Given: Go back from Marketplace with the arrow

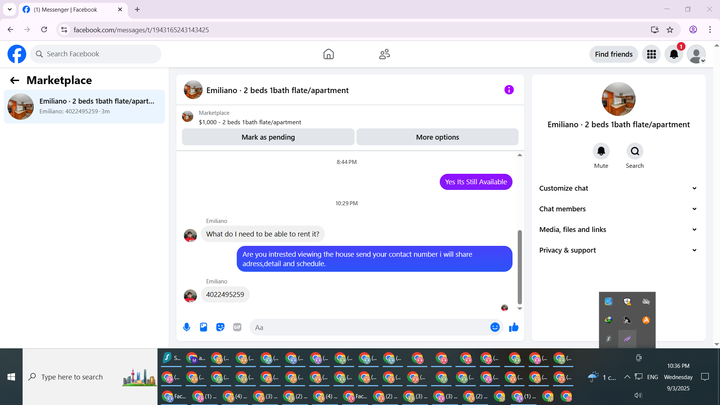Looking at the screenshot, I should 15,80.
